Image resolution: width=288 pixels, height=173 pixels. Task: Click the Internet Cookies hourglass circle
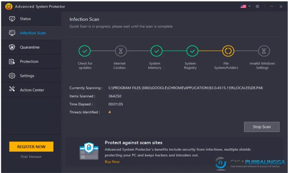pyautogui.click(x=121, y=51)
